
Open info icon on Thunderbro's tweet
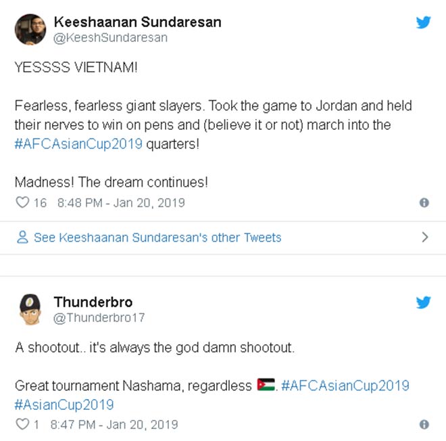424,424
